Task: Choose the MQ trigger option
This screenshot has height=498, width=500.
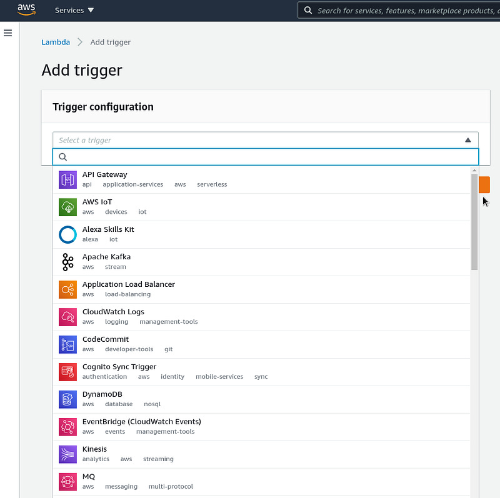Action: pyautogui.click(x=261, y=481)
